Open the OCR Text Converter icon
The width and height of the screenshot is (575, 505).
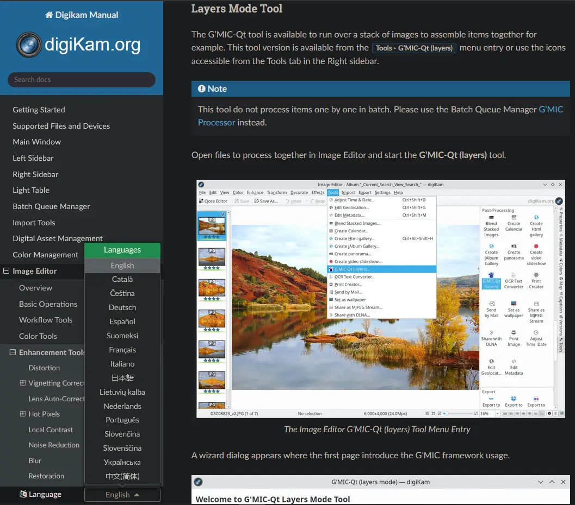[x=514, y=275]
